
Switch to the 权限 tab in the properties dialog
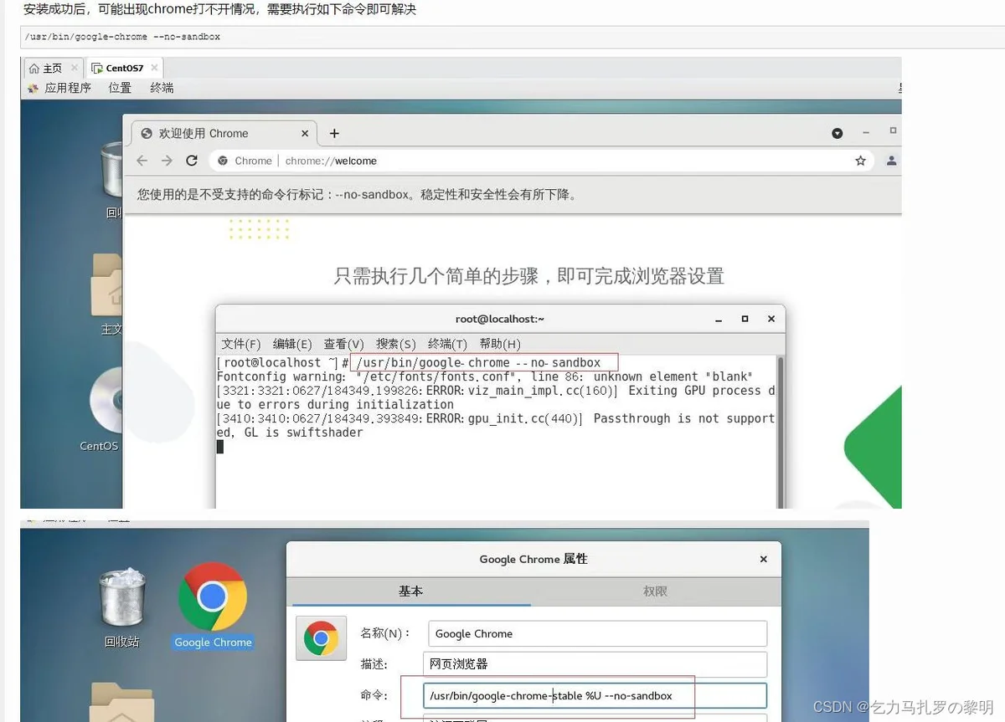[x=655, y=591]
